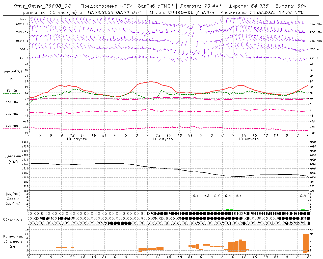The image size is (323, 259).
Task: Select the Прогноз на 120 часа(ов) text
Action: [49, 12]
